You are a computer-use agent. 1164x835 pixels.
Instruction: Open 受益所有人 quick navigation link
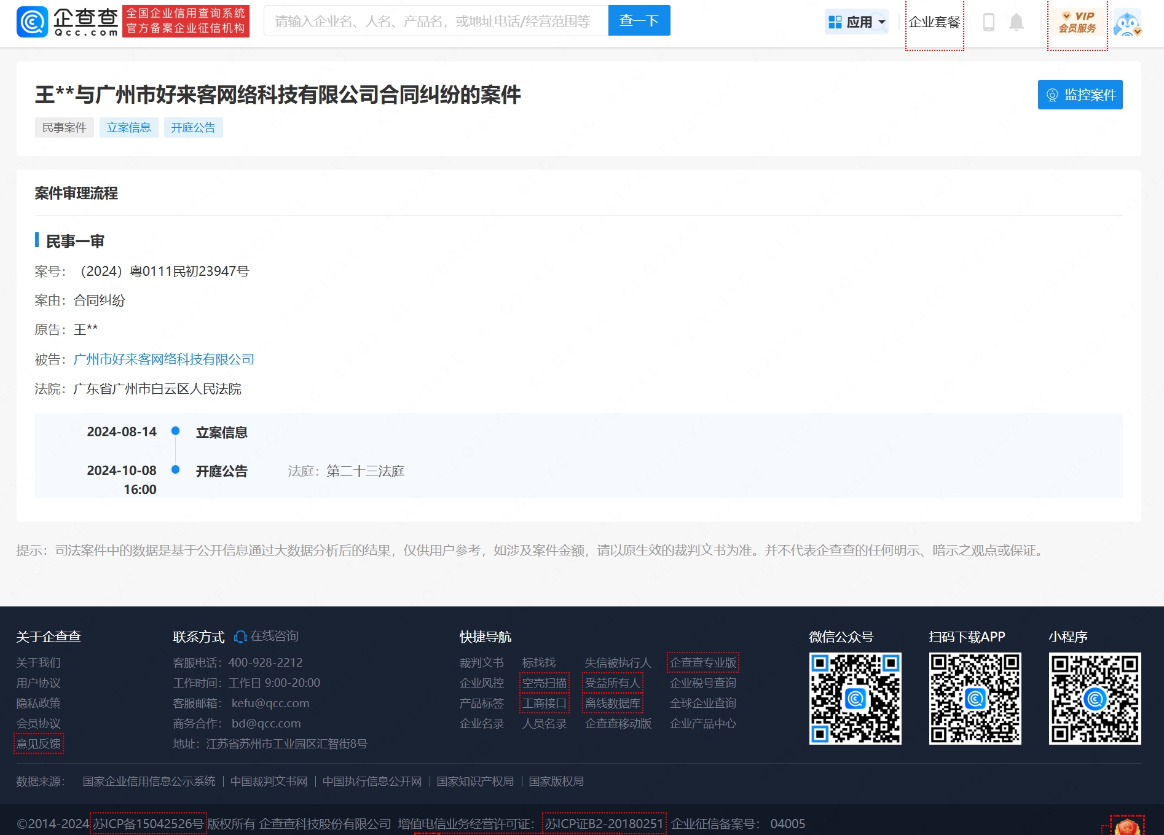pos(613,683)
